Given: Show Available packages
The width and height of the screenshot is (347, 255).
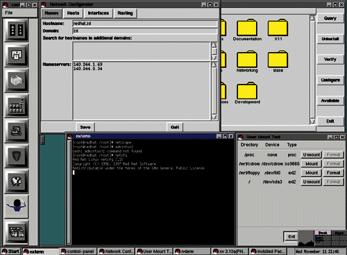Looking at the screenshot, I should coord(330,100).
